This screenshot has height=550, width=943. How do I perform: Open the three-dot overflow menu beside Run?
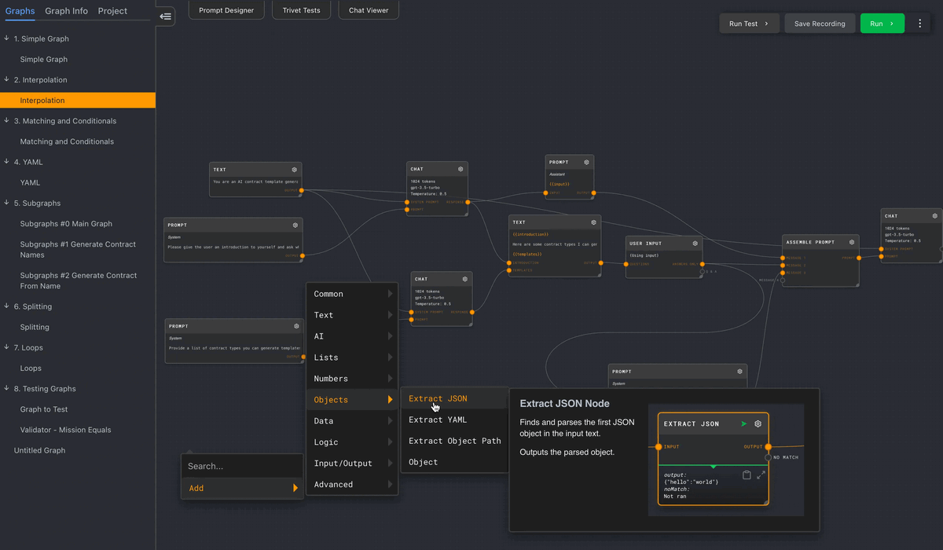[x=919, y=23]
